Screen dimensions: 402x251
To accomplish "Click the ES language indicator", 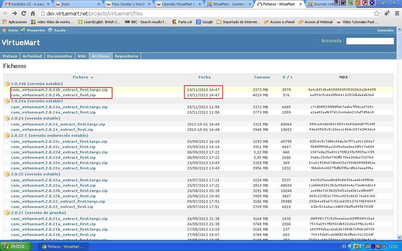I will tap(344, 246).
